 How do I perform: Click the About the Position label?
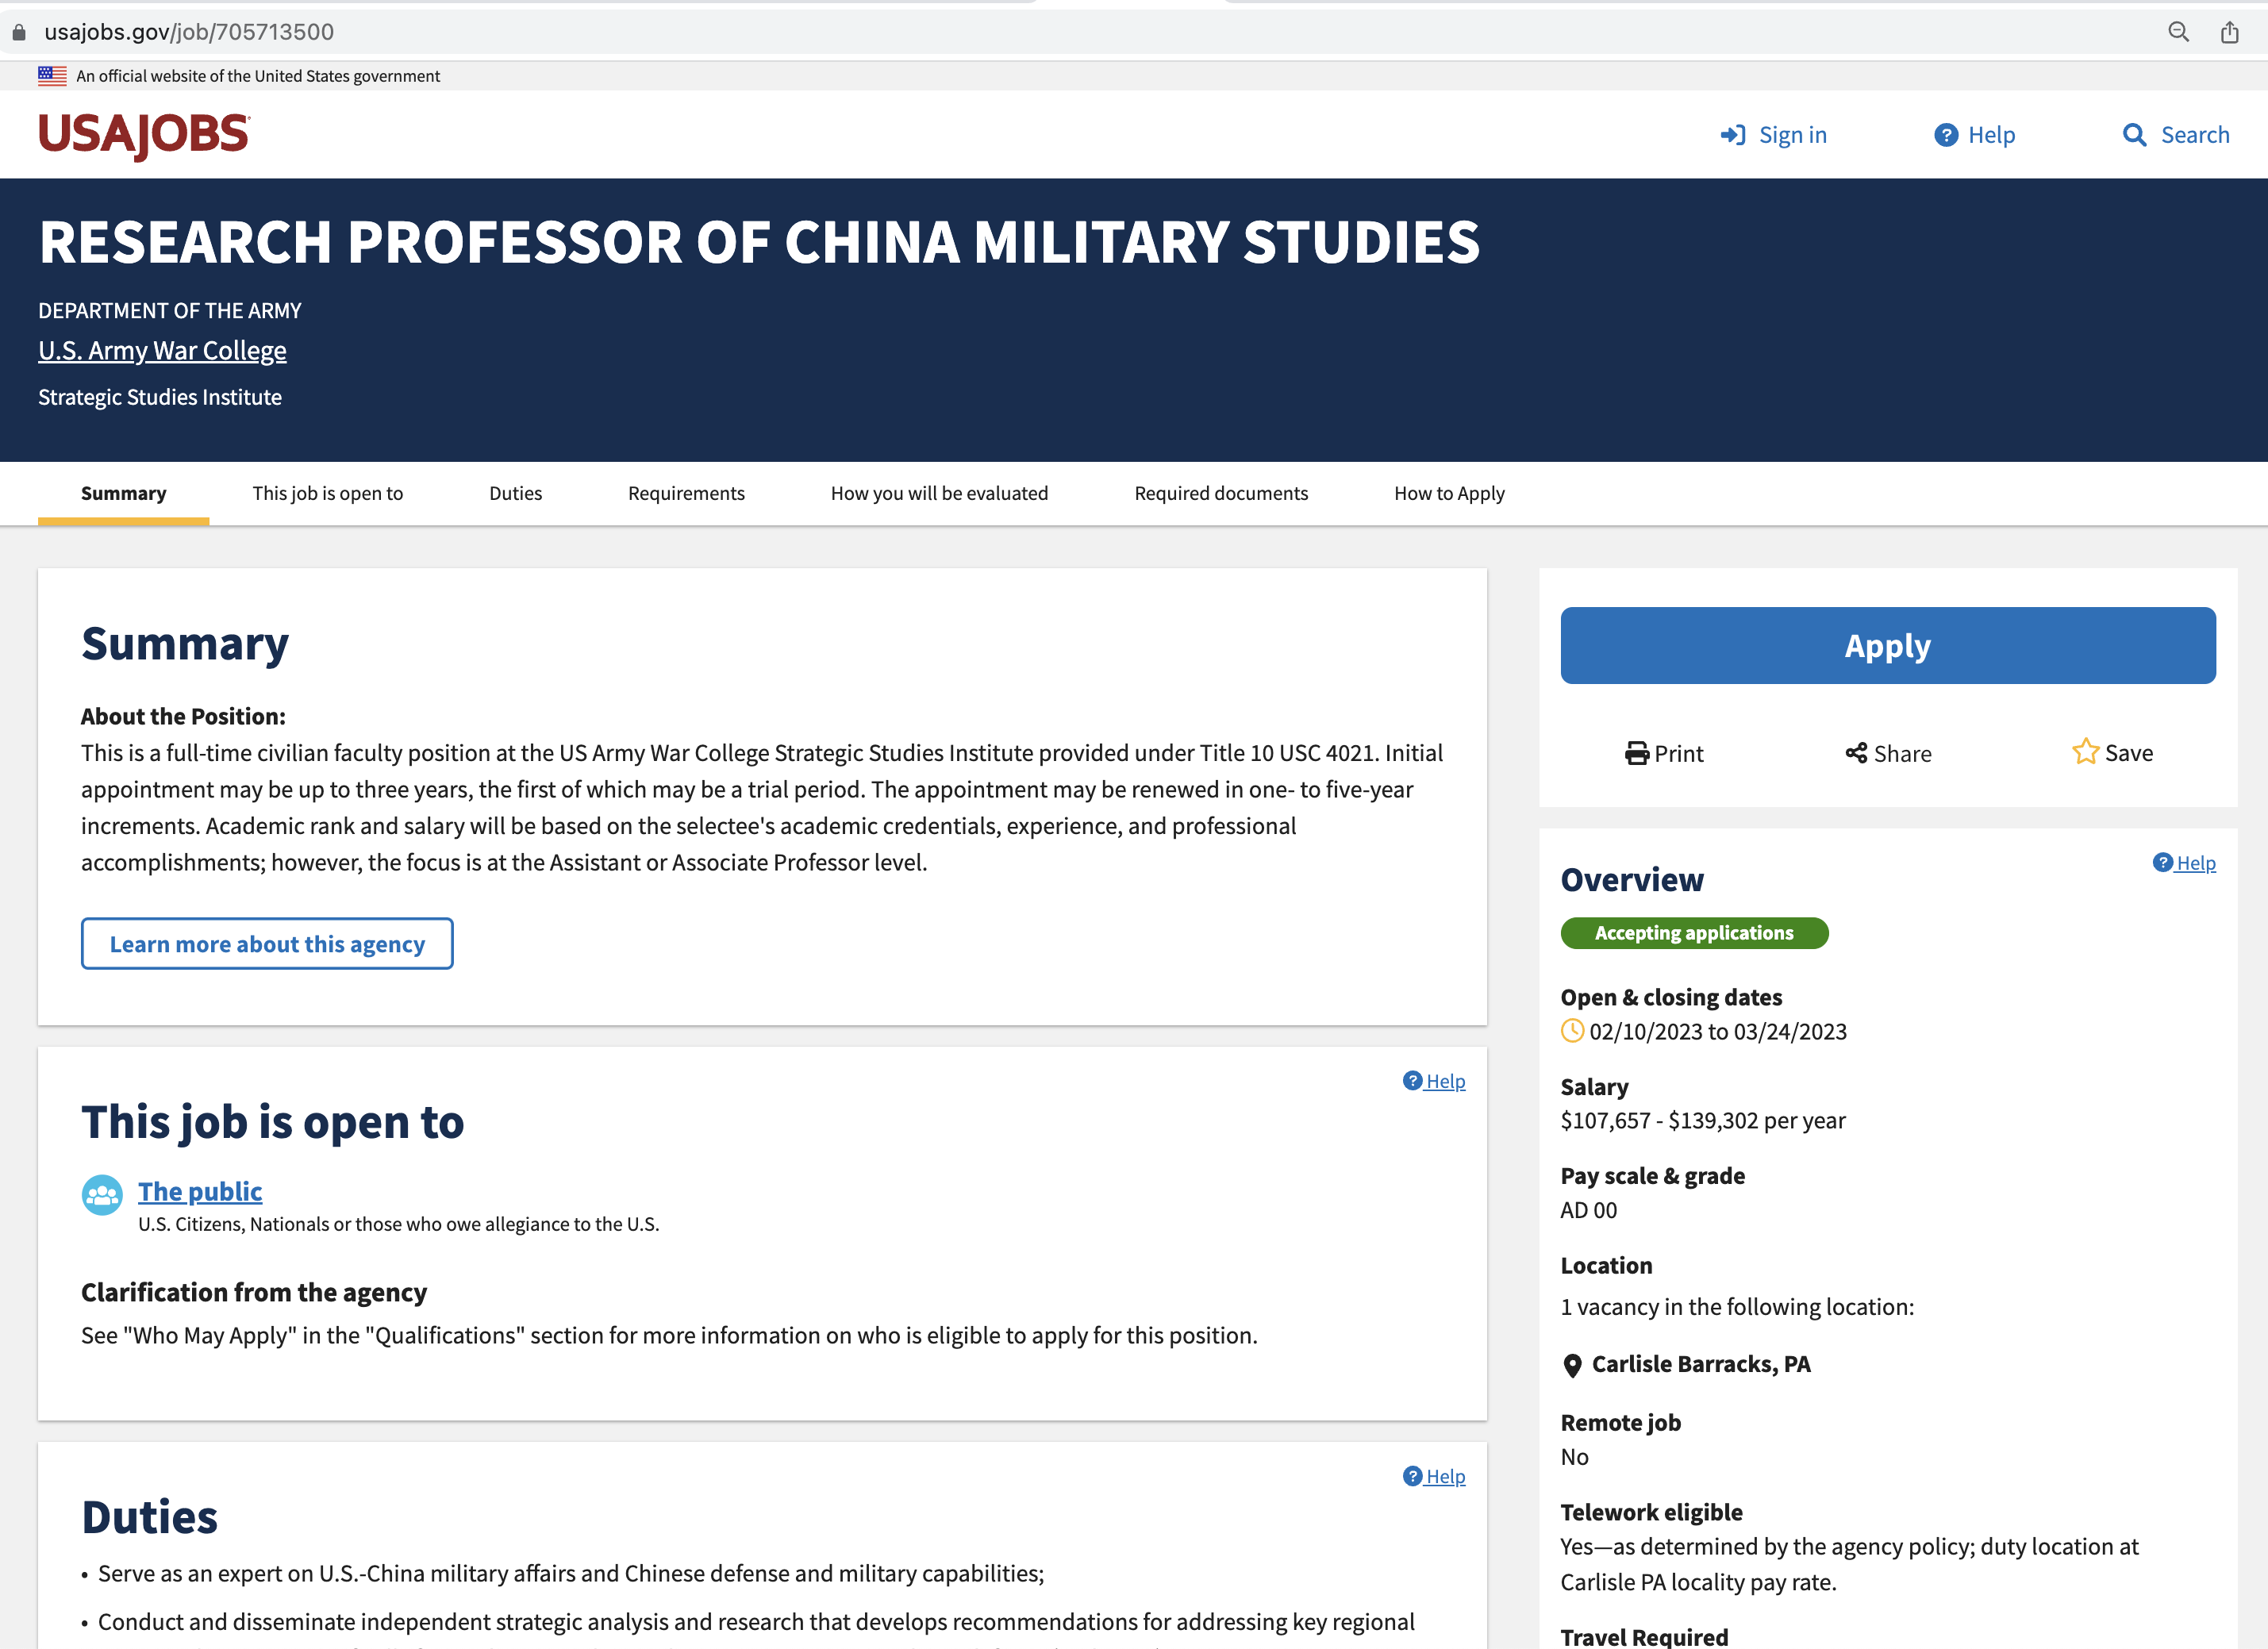coord(183,716)
